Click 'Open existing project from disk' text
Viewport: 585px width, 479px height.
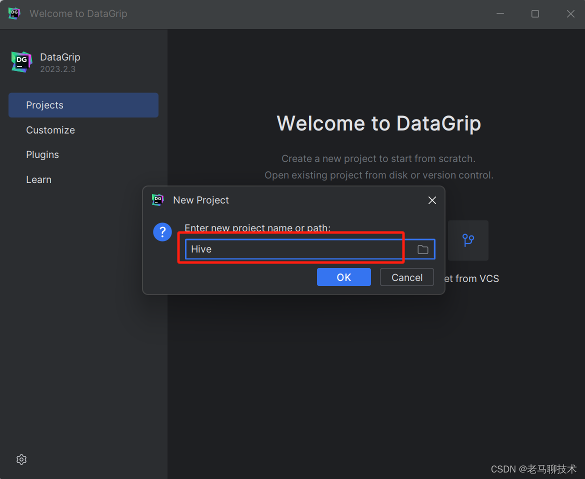pyautogui.click(x=378, y=175)
